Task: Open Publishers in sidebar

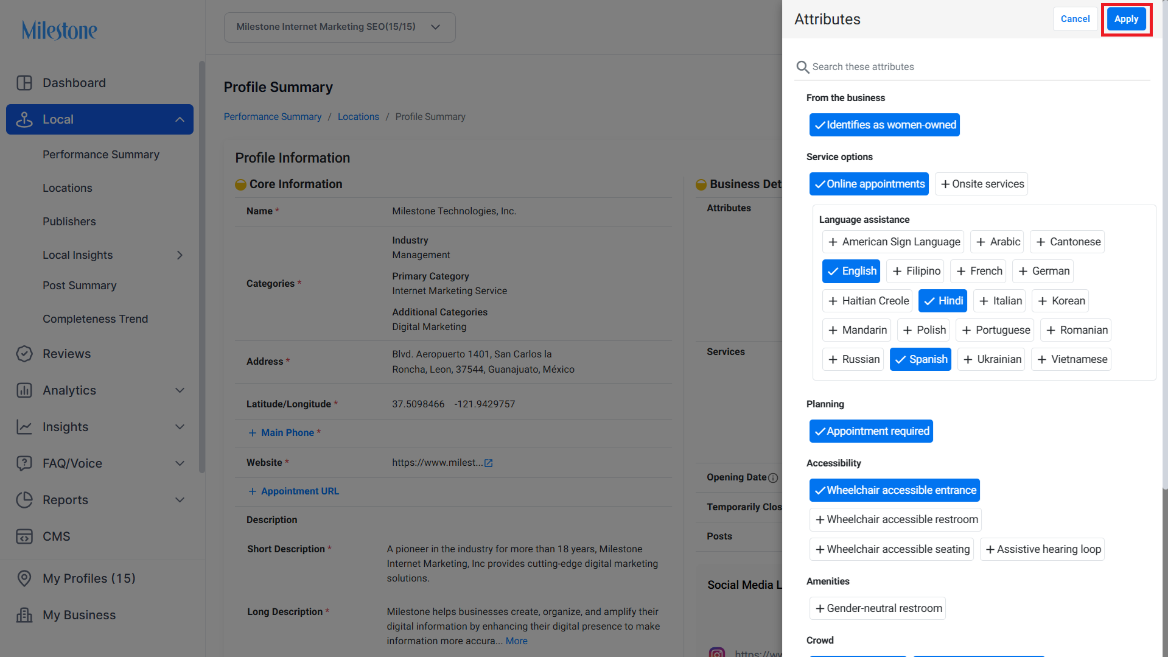Action: (69, 222)
